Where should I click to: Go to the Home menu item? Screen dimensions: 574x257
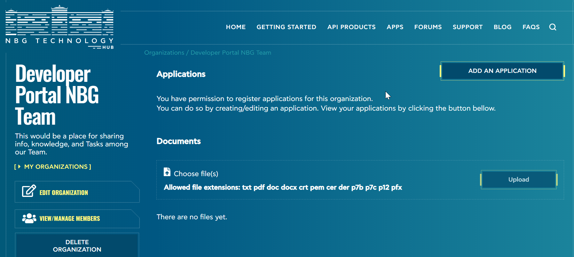[236, 27]
